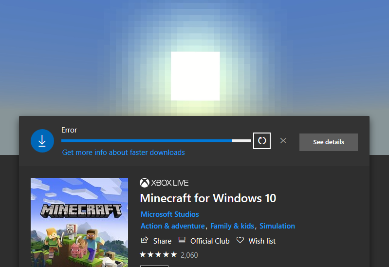Click the 2,060 ratings count

pyautogui.click(x=189, y=255)
